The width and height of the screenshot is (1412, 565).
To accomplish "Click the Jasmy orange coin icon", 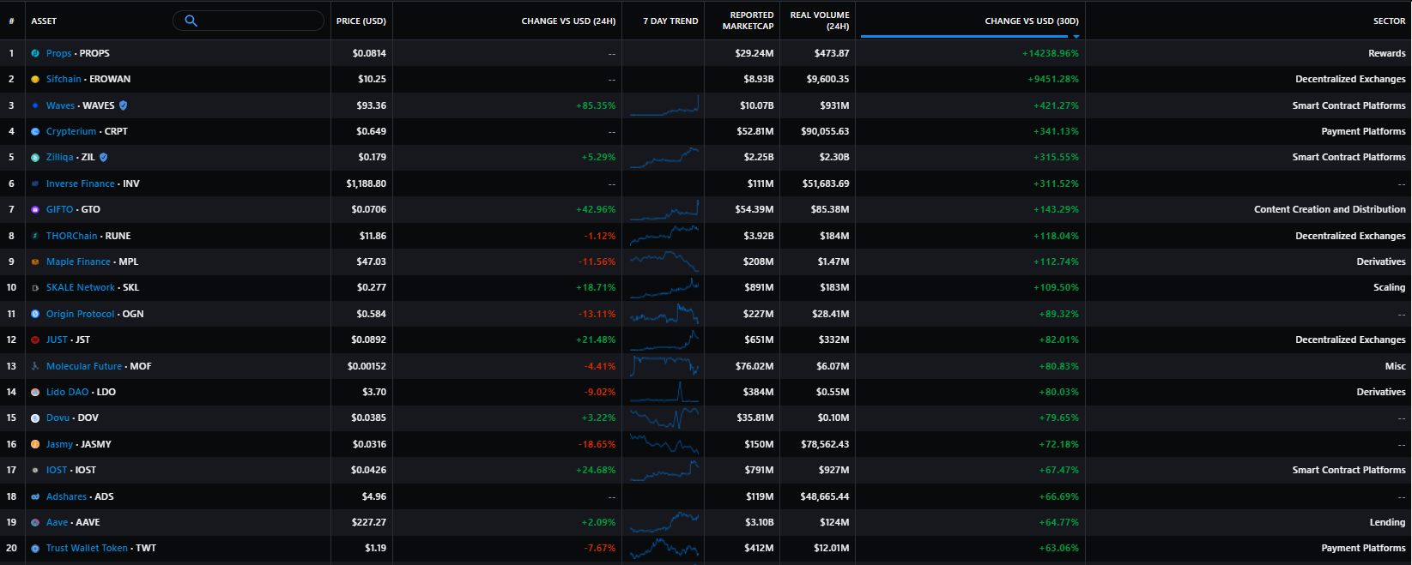I will point(35,444).
